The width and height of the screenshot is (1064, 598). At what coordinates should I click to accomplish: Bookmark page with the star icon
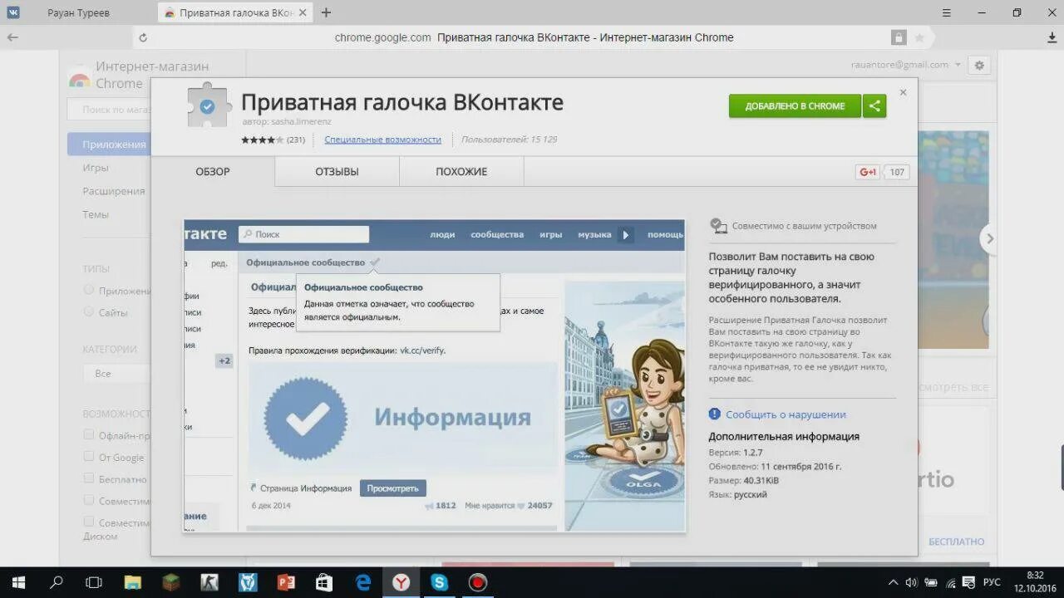coord(919,37)
